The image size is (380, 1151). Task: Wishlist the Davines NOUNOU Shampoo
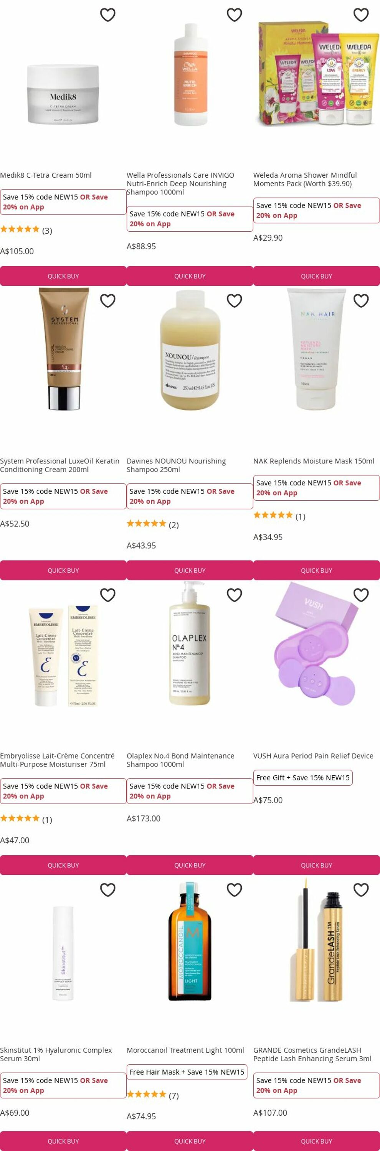pos(234,301)
